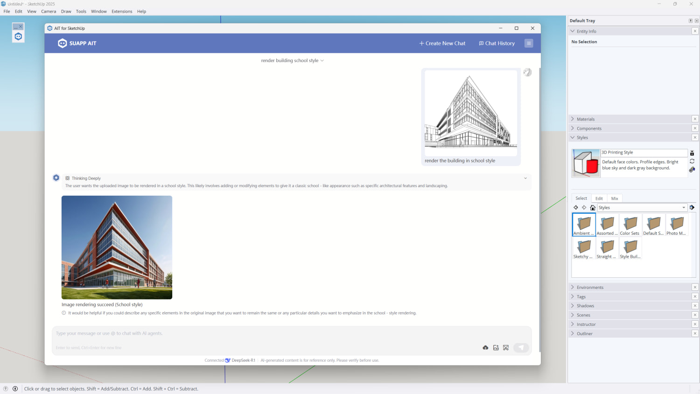Image resolution: width=700 pixels, height=394 pixels.
Task: Switch to the Edit tab in Styles
Action: (x=599, y=198)
